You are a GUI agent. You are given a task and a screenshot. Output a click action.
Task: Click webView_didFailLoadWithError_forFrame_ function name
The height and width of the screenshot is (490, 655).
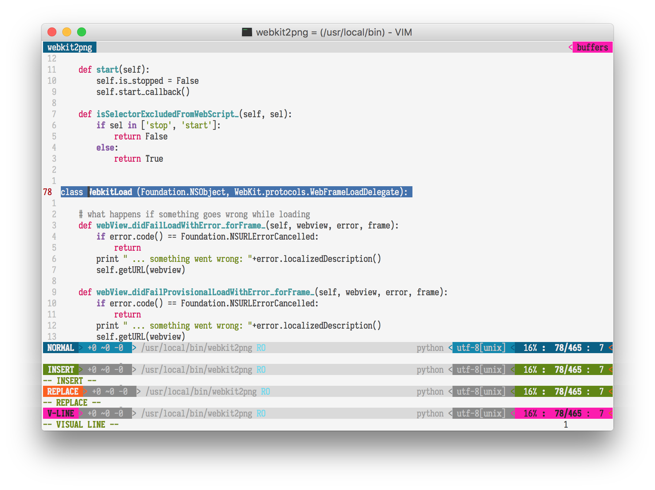pos(181,225)
